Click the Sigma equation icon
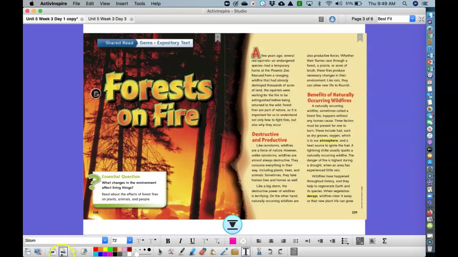The image size is (458, 257). click(x=384, y=241)
